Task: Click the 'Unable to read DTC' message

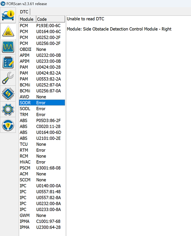Action: coord(86,19)
